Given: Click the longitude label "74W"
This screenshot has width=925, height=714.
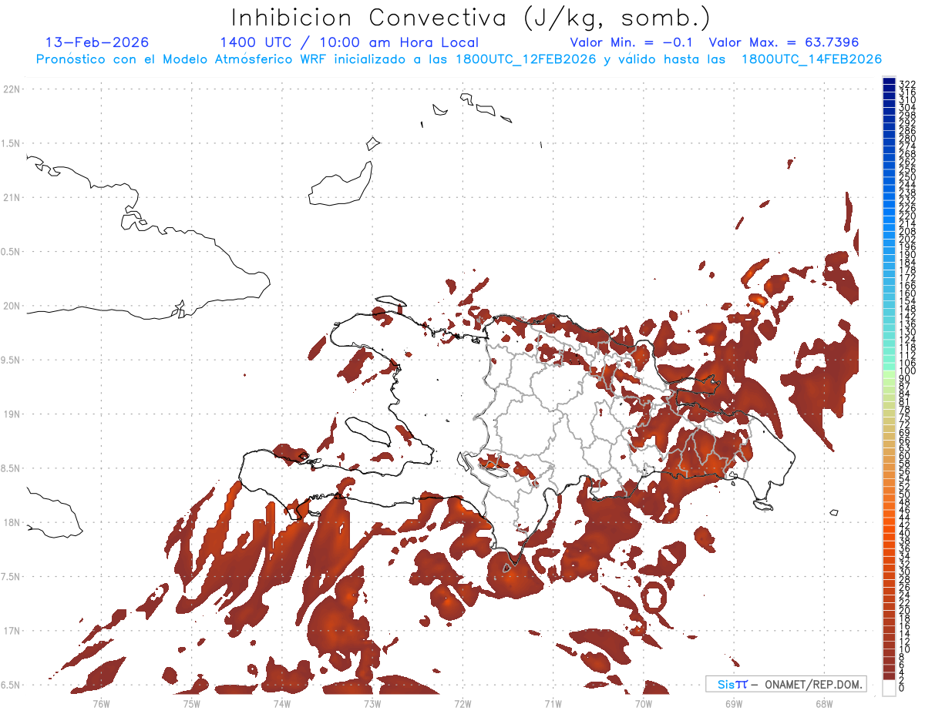Looking at the screenshot, I should [x=281, y=703].
